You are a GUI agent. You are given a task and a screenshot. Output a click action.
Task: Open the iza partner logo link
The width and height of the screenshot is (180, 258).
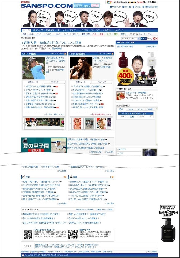[x=109, y=2]
